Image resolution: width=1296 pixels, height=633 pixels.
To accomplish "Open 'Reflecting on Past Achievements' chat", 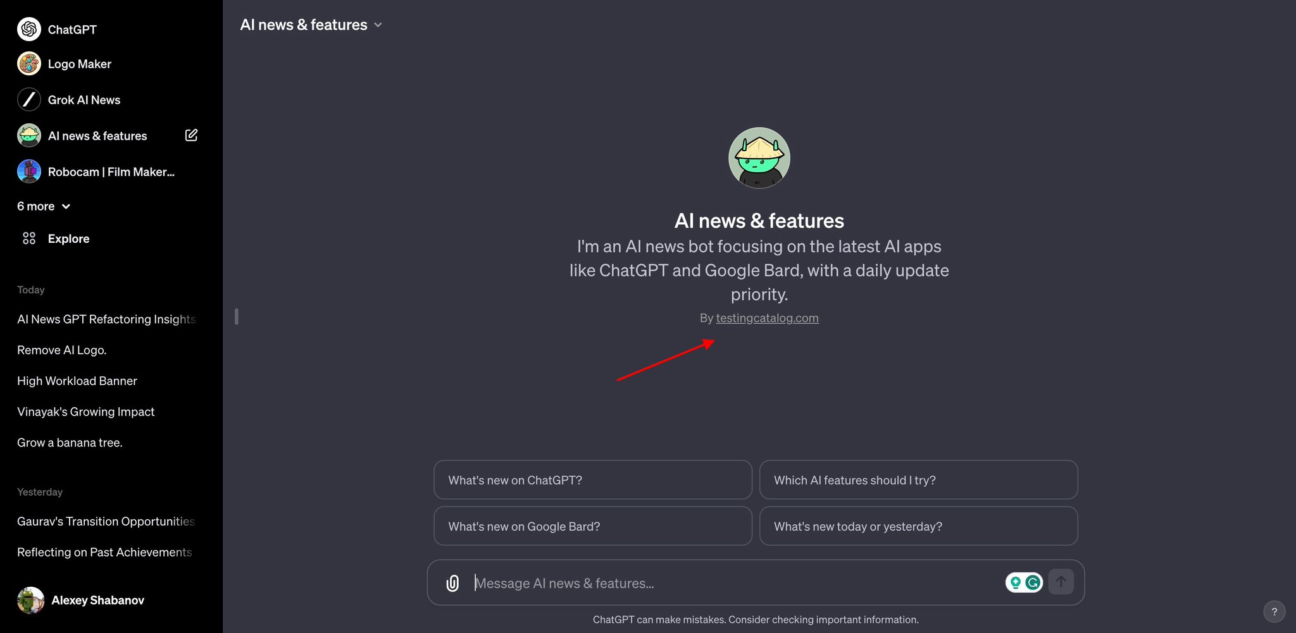I will tap(105, 552).
